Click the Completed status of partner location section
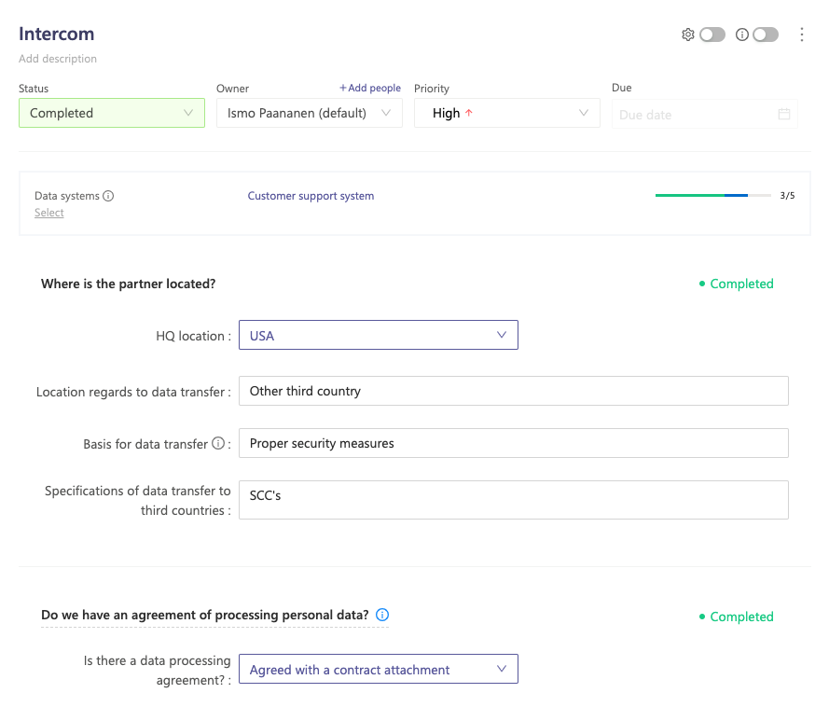The height and width of the screenshot is (707, 829). (737, 284)
